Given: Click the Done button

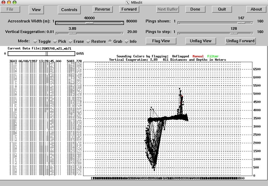Looking at the screenshot, I should 195,9.
